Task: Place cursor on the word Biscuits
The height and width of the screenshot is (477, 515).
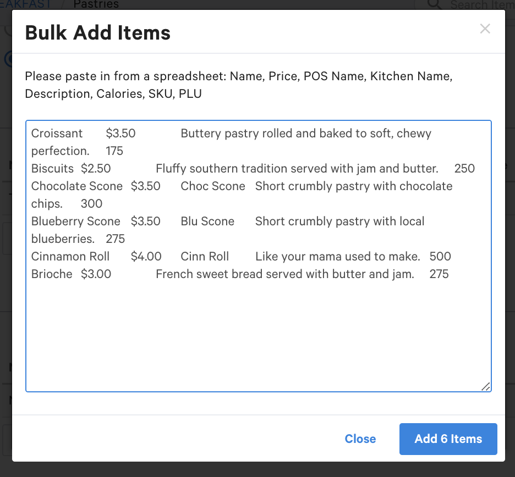Action: coord(52,169)
